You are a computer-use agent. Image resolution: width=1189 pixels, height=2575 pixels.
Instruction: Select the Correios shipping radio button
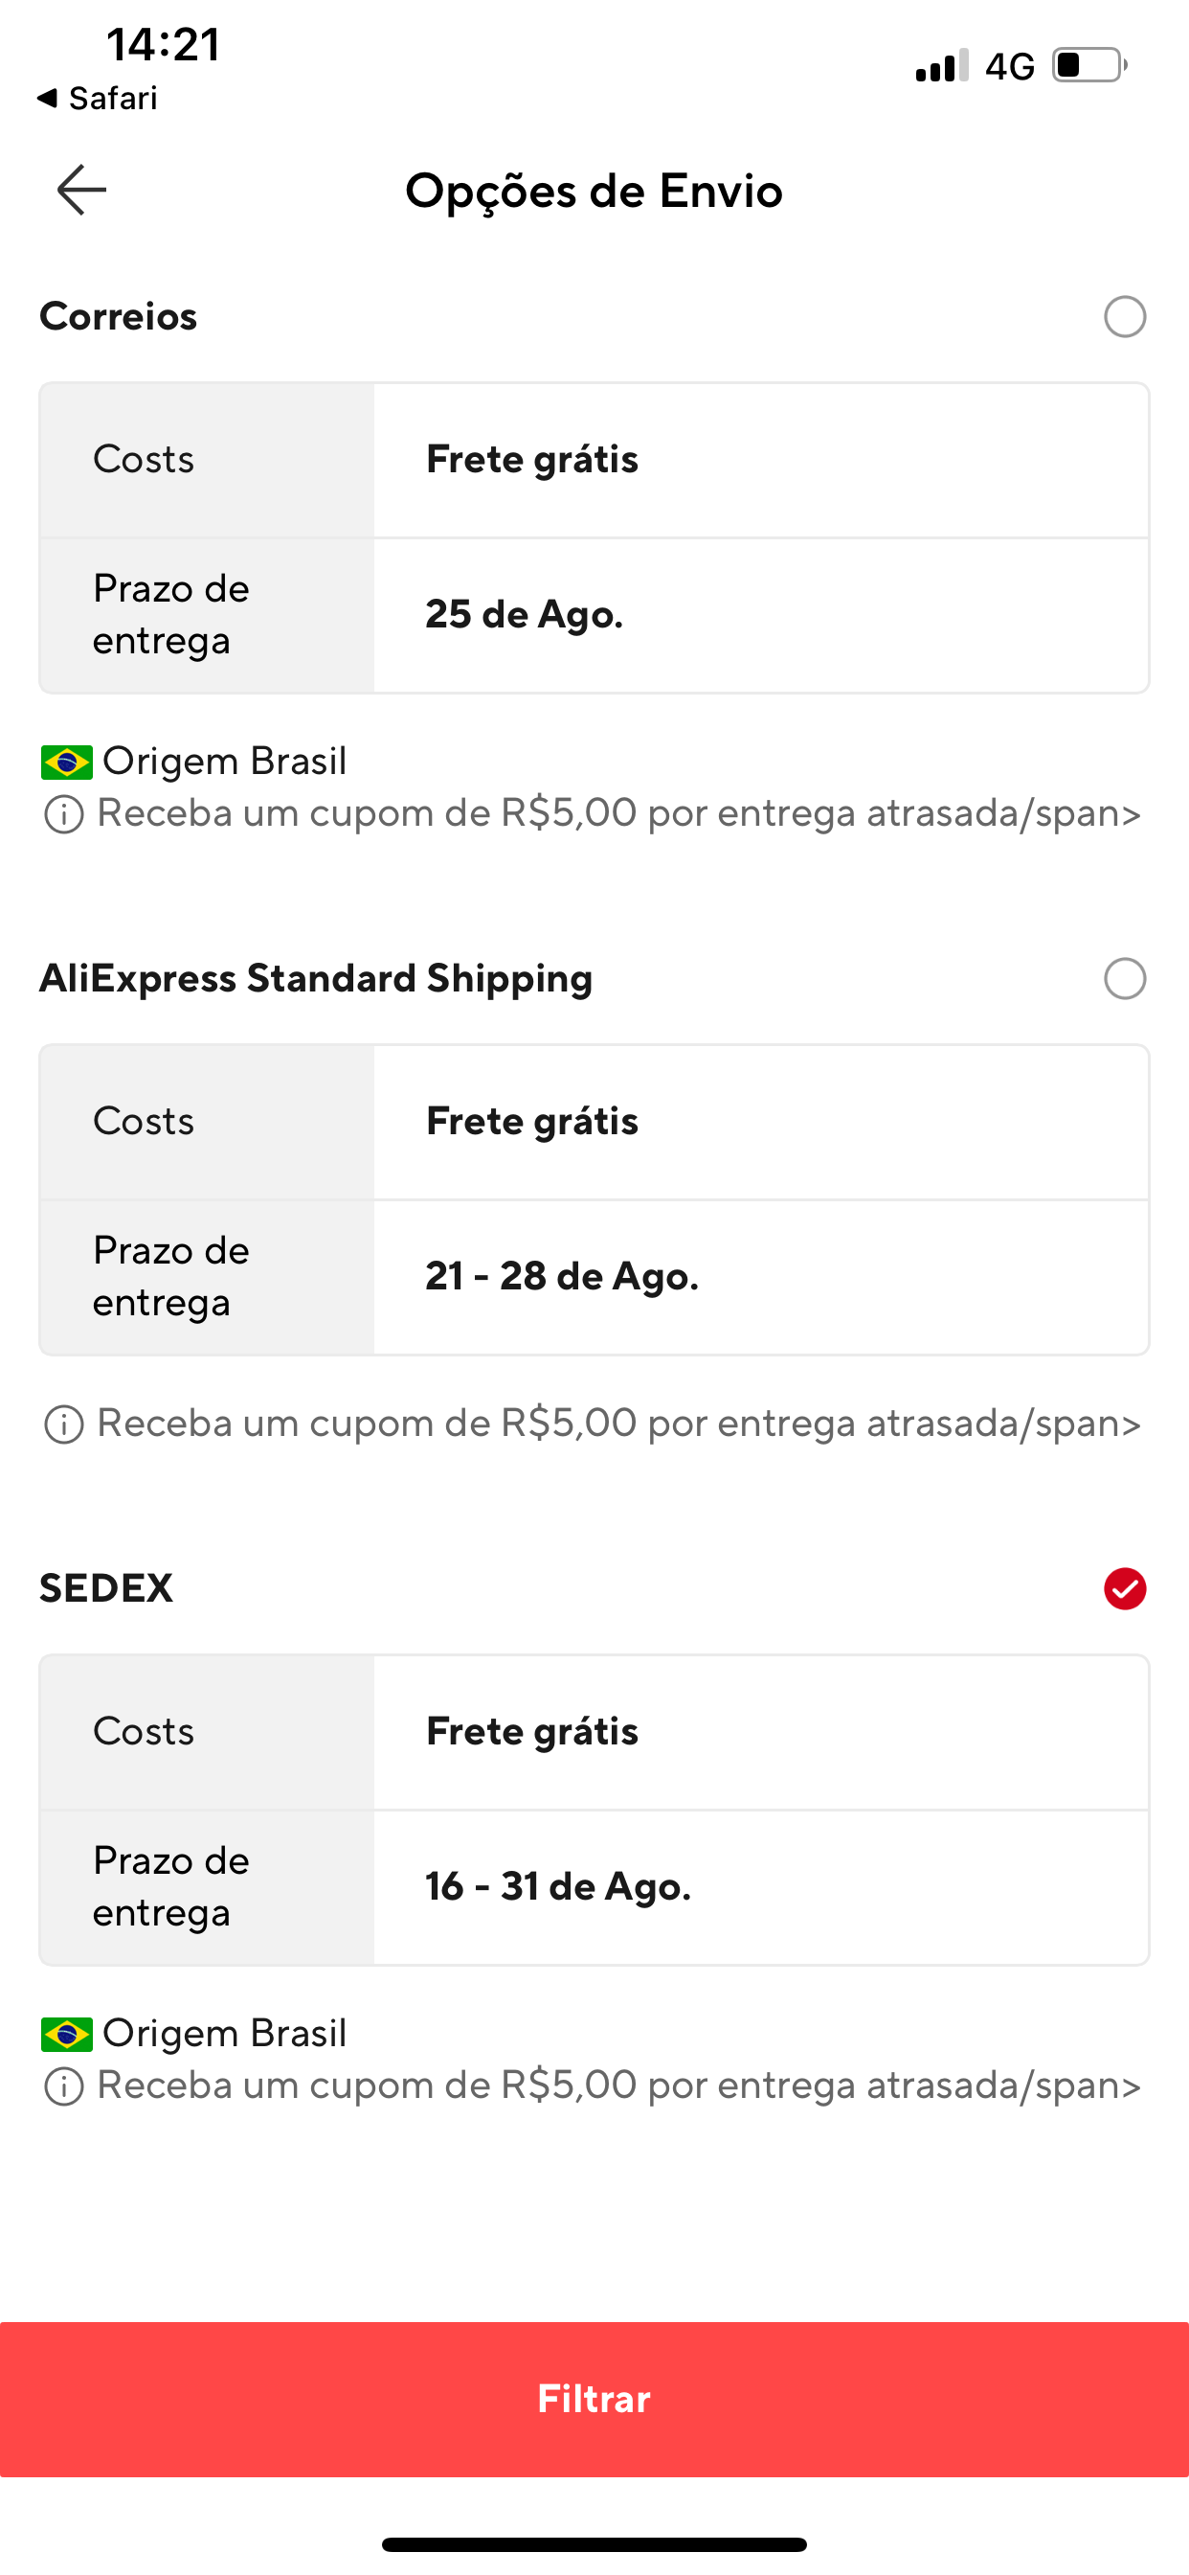click(x=1124, y=317)
